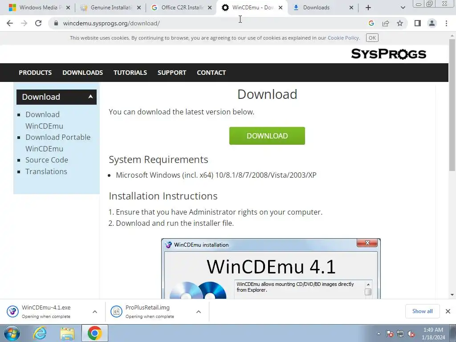Viewport: 456px width, 342px height.
Task: Click the forward navigation arrow
Action: 24,23
